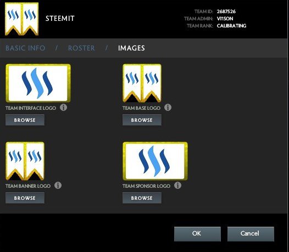This screenshot has height=252, width=289.
Task: Click the TEAM SPONSOR LOGO label
Action: pos(146,186)
